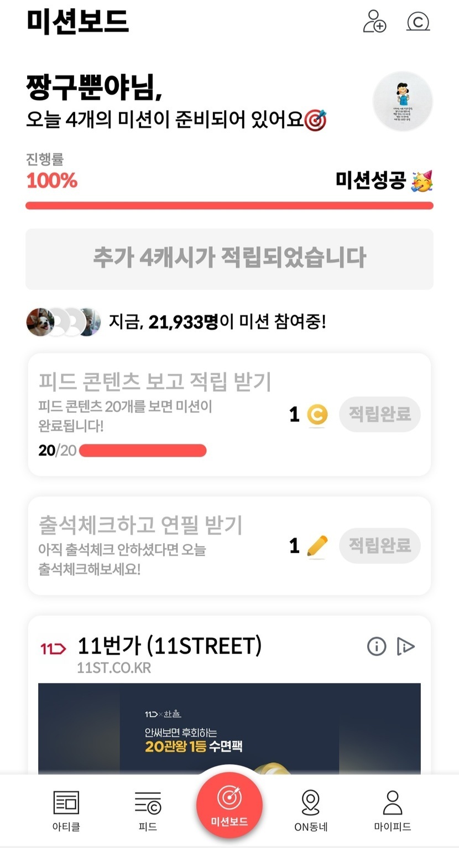Tap 적립완료 button for attendance check mission
Screen dimensions: 459x848
click(x=380, y=546)
